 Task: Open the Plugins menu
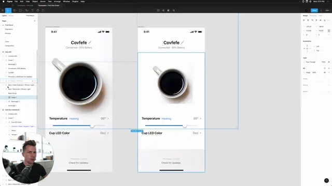(x=75, y=2)
